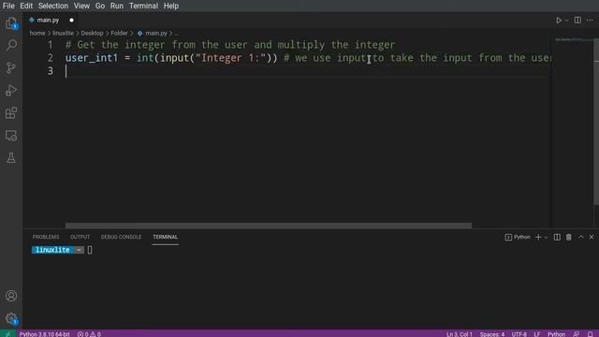Screen dimensions: 599x337
Task: Close the unsaved main.py tab via its dot
Action: click(71, 21)
